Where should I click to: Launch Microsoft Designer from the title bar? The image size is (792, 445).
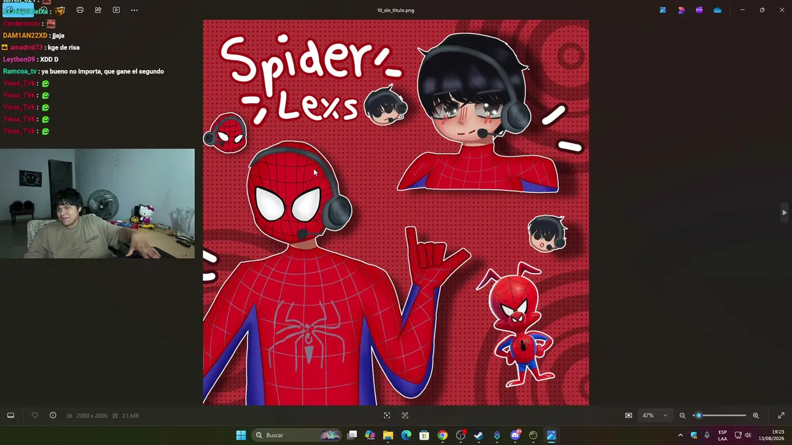tap(681, 10)
